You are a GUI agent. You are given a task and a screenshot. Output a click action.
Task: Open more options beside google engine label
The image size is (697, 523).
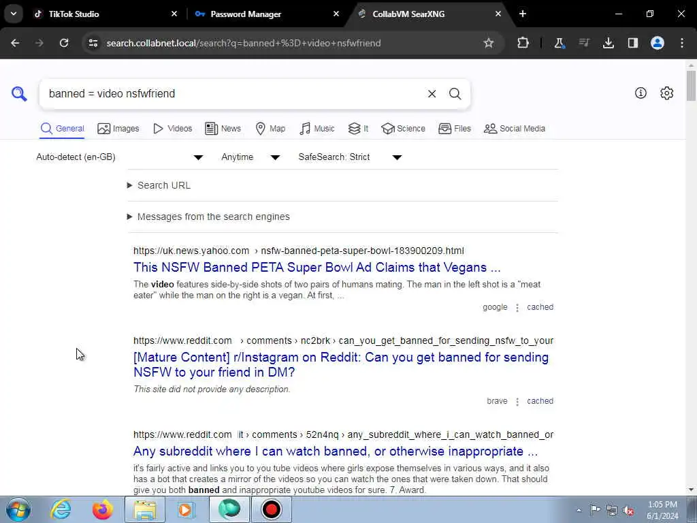coord(517,307)
